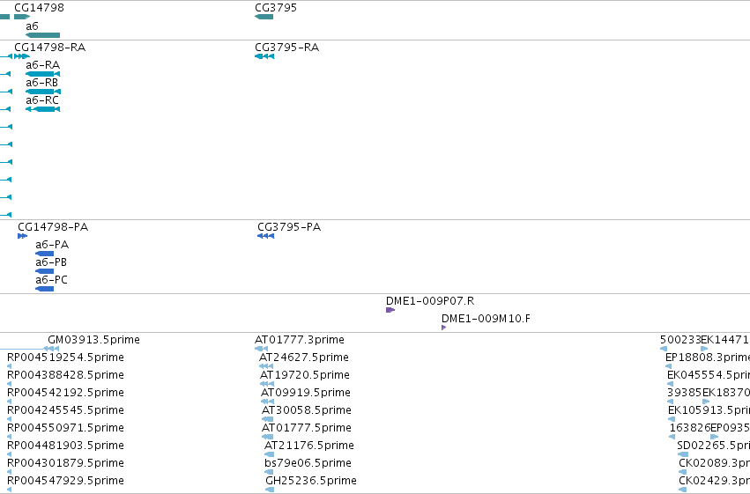Click the CG3795-RA transcript label
The width and height of the screenshot is (750, 494).
click(286, 48)
